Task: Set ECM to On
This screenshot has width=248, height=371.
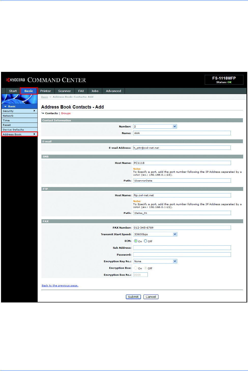Action: click(136, 241)
